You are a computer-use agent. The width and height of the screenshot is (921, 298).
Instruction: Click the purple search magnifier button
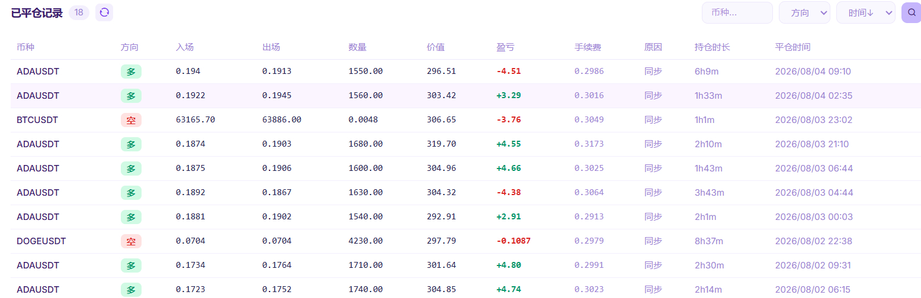(911, 12)
